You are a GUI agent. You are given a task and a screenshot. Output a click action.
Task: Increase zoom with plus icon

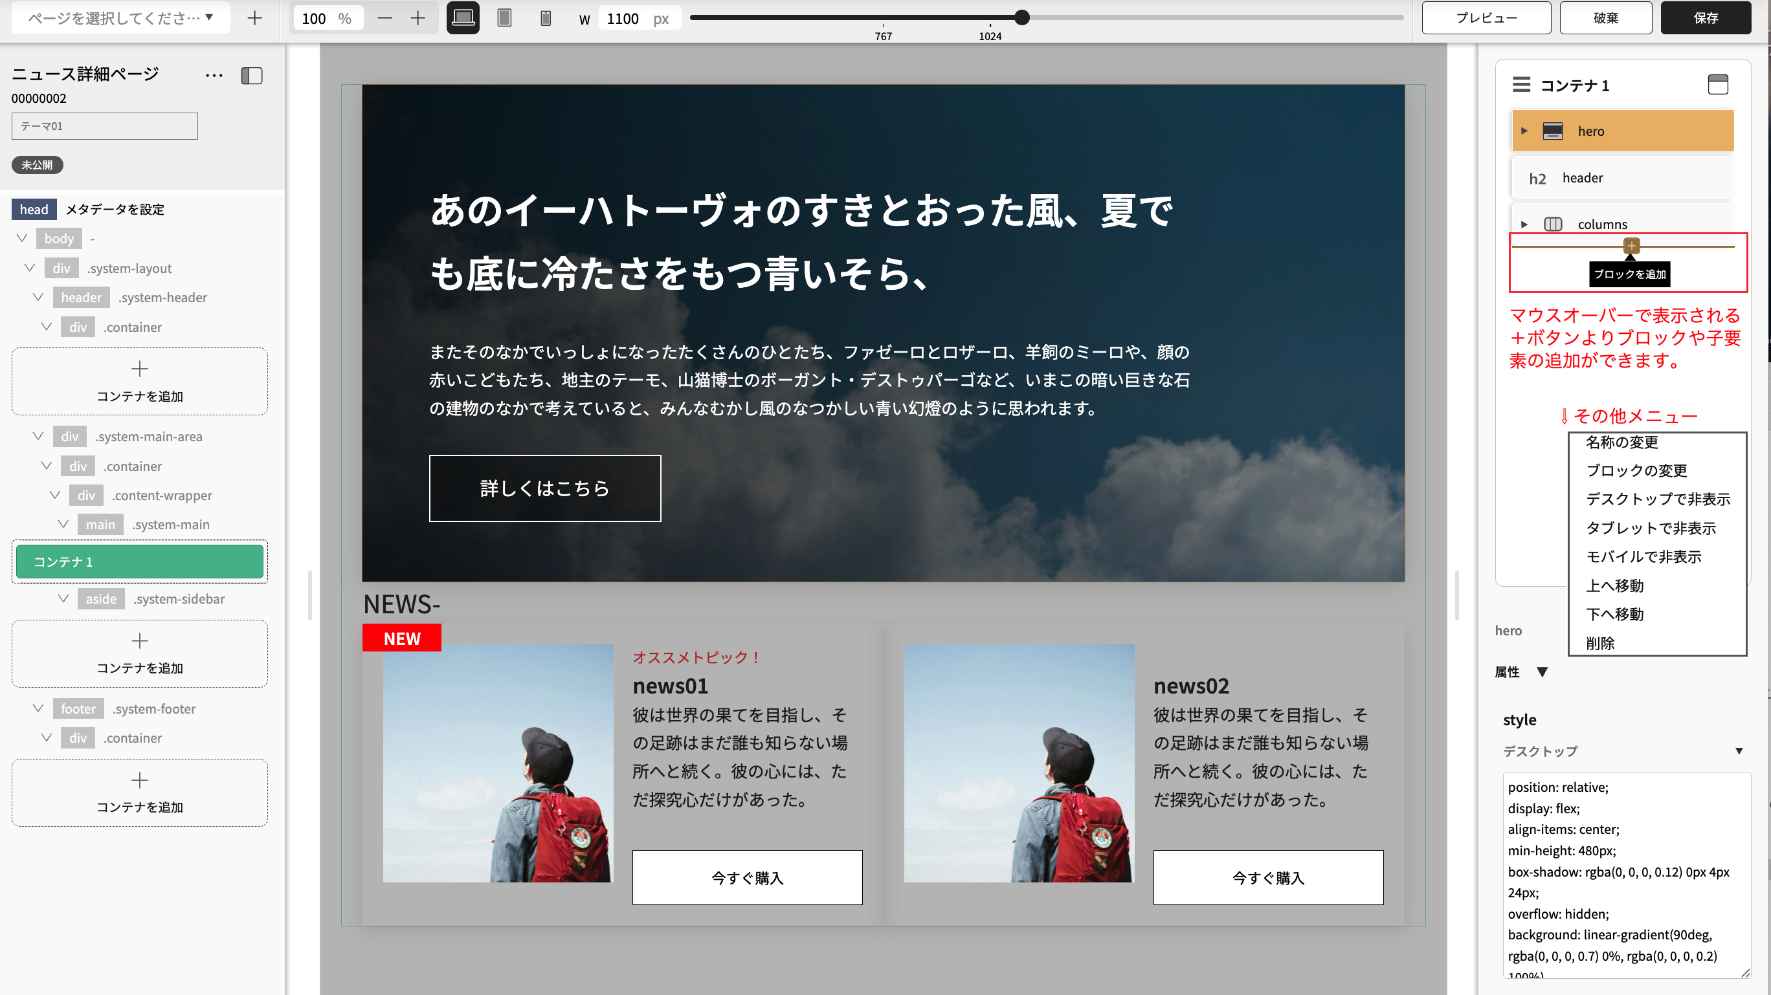coord(418,18)
